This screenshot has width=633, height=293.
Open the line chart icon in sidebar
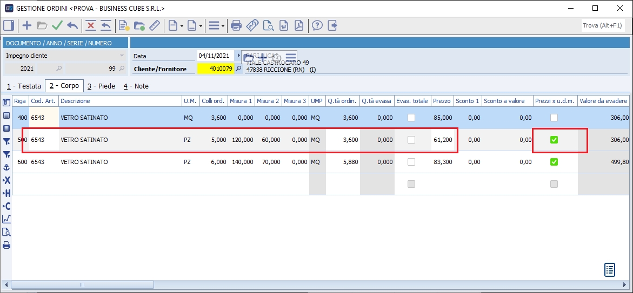tap(6, 219)
